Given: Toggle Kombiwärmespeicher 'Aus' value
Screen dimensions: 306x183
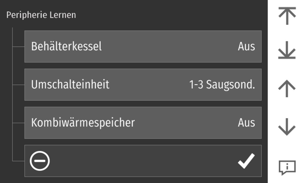Looking at the screenshot, I should tap(246, 123).
